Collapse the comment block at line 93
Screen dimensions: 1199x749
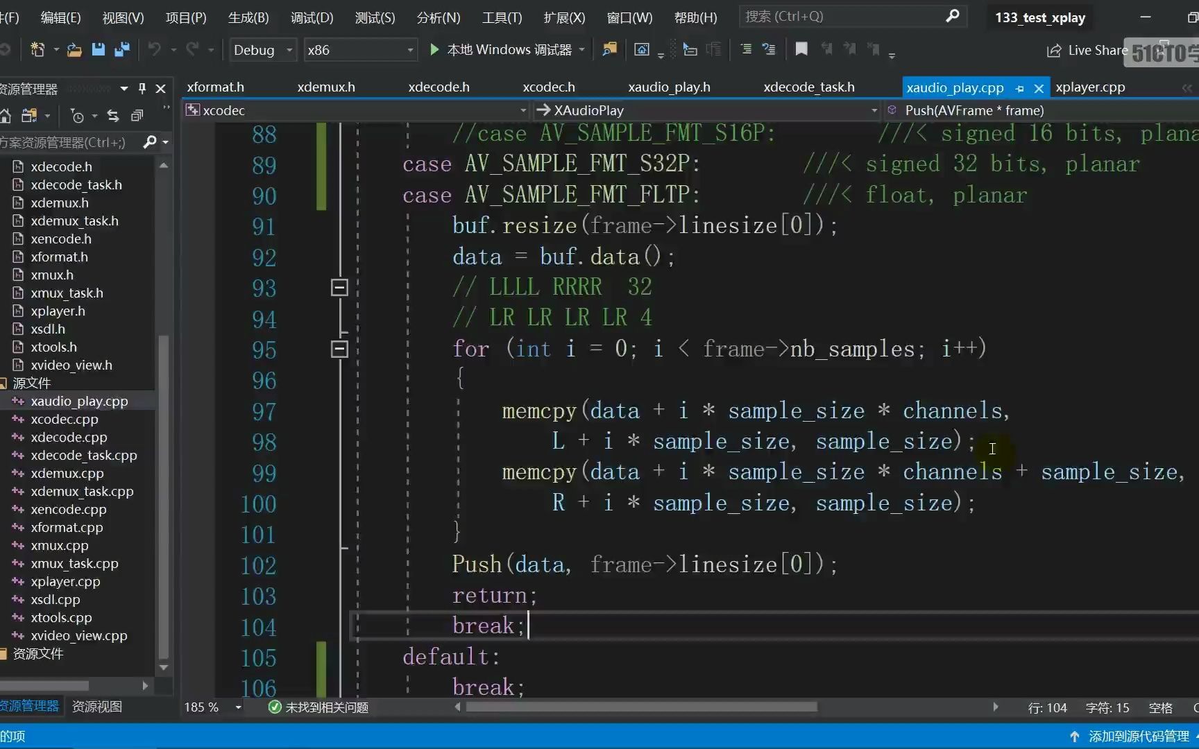pyautogui.click(x=339, y=287)
